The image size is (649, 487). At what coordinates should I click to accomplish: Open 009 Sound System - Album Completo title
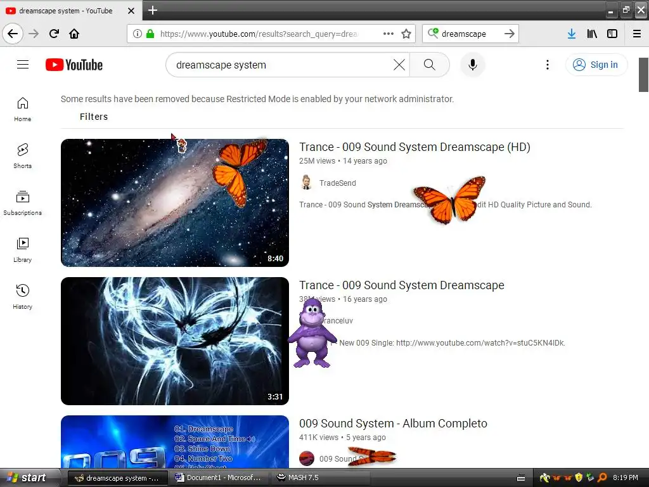click(x=393, y=424)
